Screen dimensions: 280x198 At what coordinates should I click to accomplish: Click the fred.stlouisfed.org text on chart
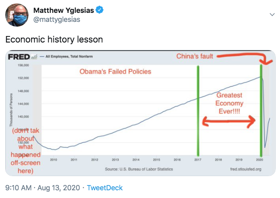pyautogui.click(x=246, y=169)
